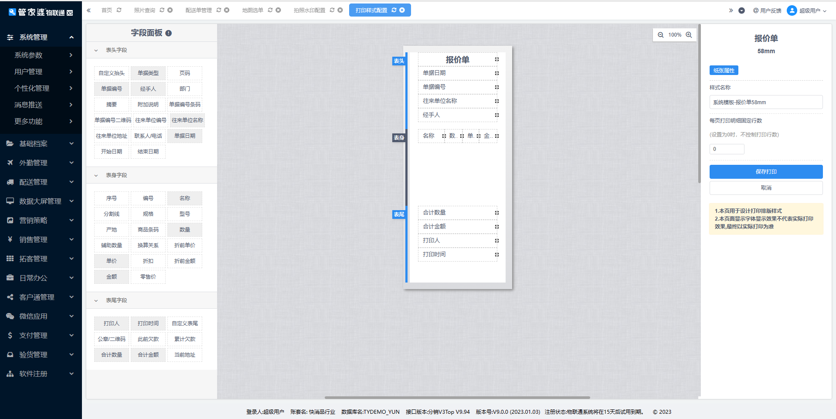The height and width of the screenshot is (419, 836).
Task: Click the 外勤管理 plane icon
Action: click(x=10, y=163)
